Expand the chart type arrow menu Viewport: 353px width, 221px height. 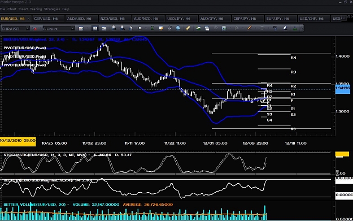click(x=87, y=28)
